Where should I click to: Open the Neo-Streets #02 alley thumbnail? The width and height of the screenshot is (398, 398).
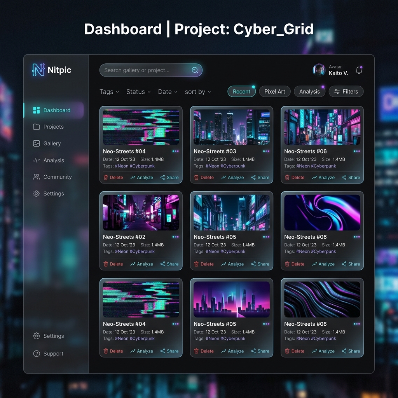141,213
